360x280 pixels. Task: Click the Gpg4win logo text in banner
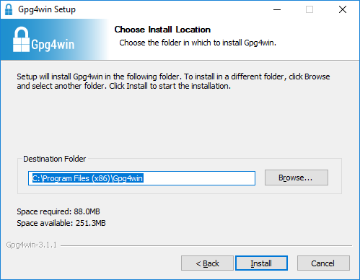53,45
